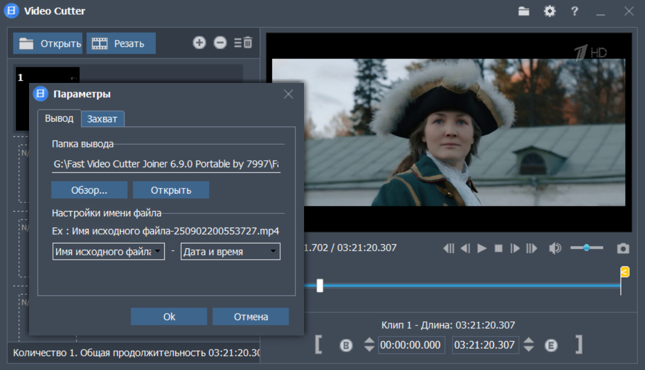Screen dimensions: 645x370
Task: Click the Резать cut button
Action: pyautogui.click(x=121, y=43)
